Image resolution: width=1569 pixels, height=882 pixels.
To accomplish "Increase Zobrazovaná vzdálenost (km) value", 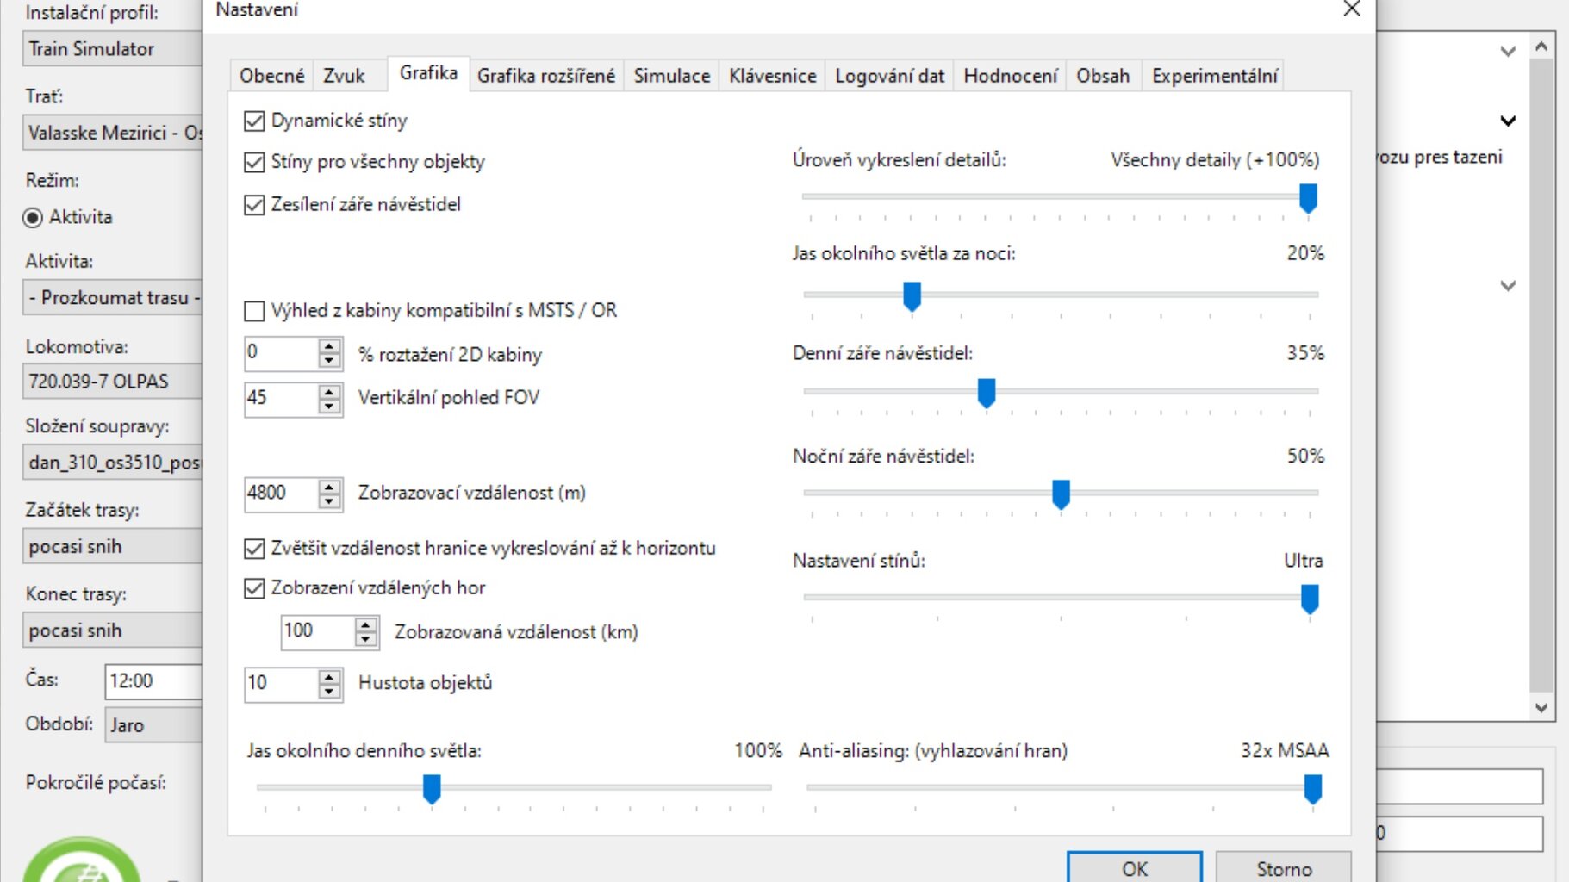I will (x=366, y=624).
